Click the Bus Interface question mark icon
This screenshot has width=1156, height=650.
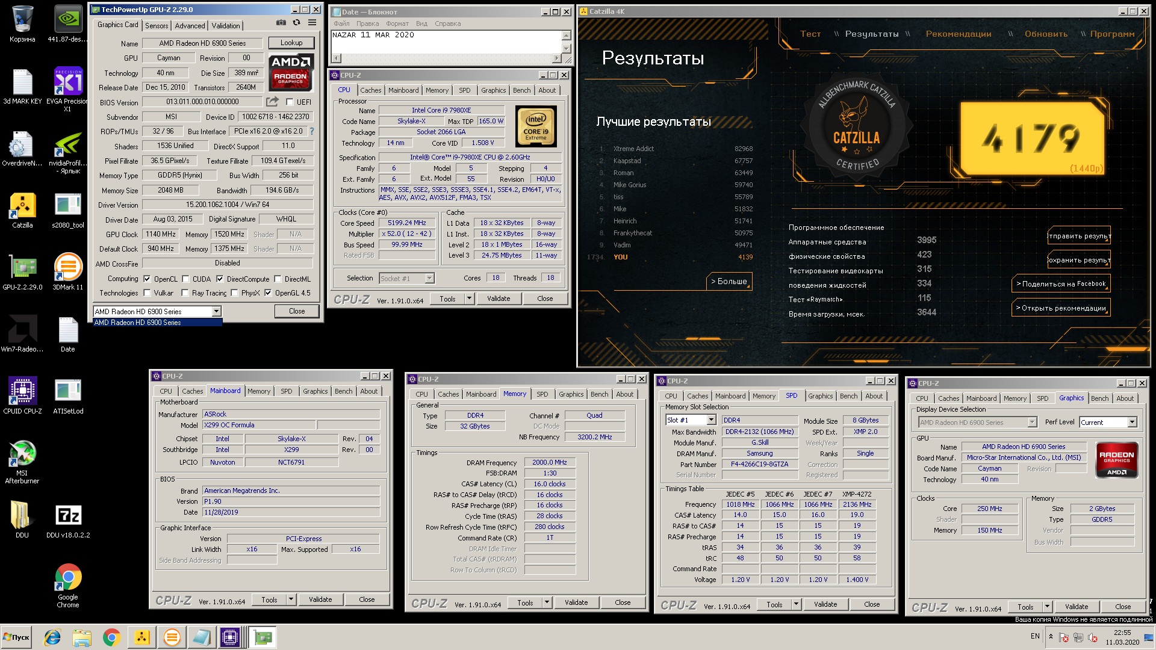(311, 131)
